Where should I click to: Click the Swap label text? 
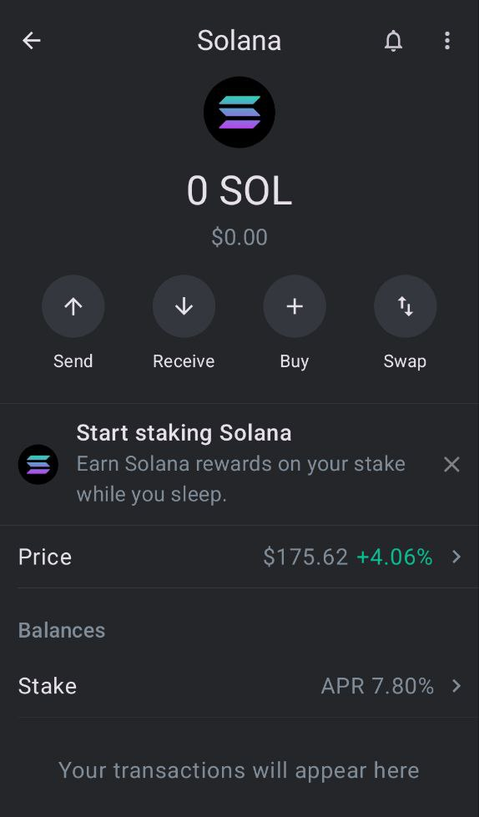[405, 361]
